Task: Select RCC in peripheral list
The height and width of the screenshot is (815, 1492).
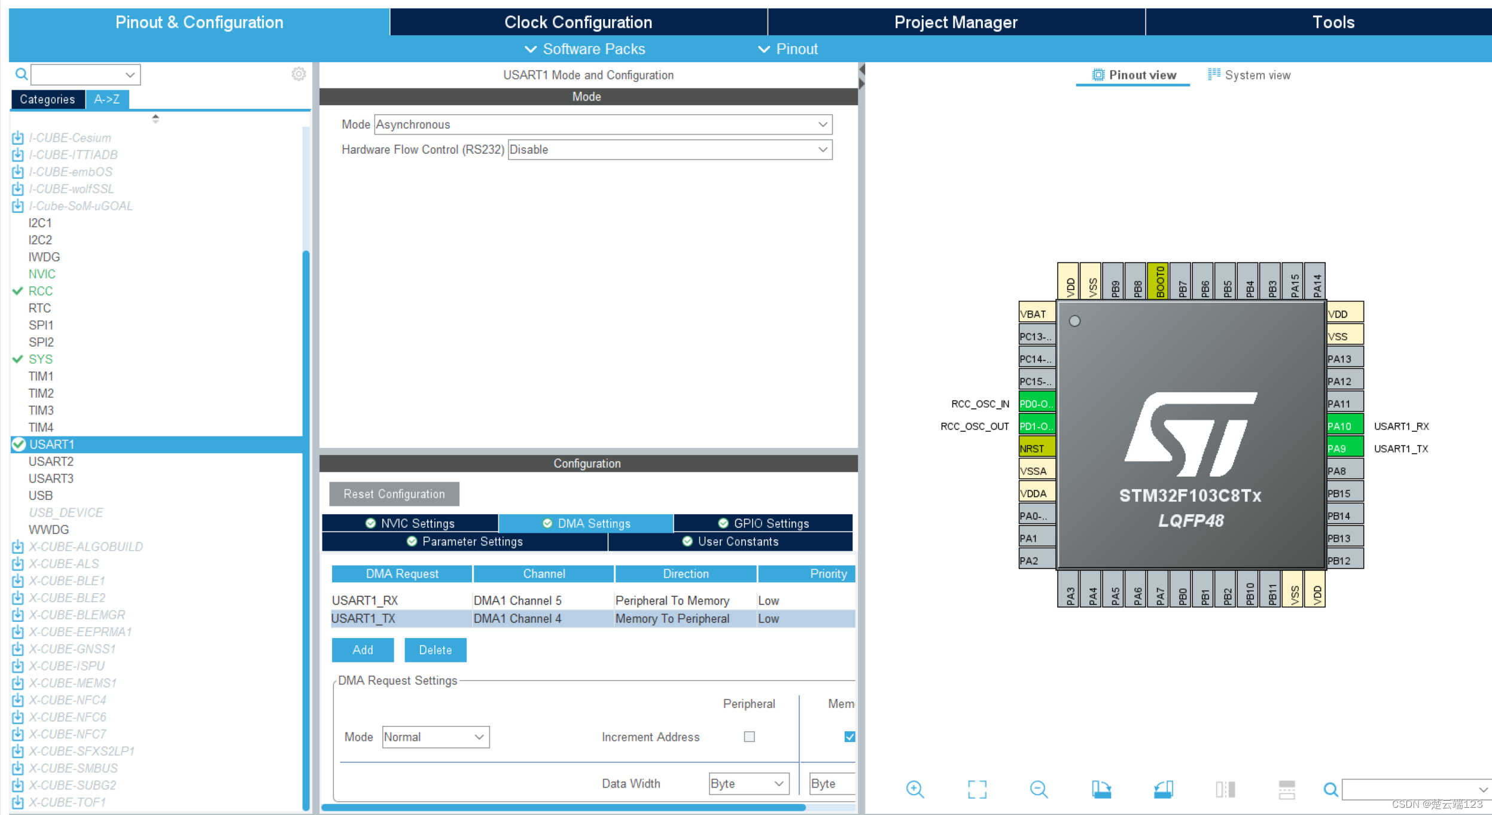Action: [41, 291]
